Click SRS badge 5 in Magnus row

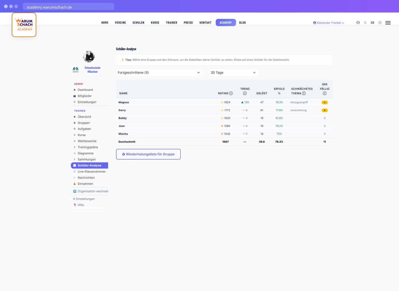[x=325, y=102]
